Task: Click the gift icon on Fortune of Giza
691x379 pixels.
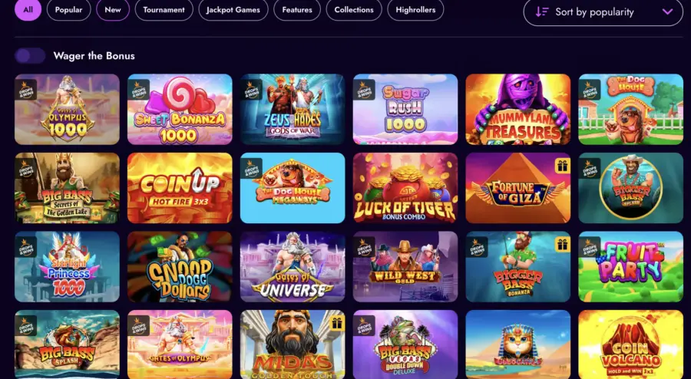Action: pyautogui.click(x=562, y=166)
